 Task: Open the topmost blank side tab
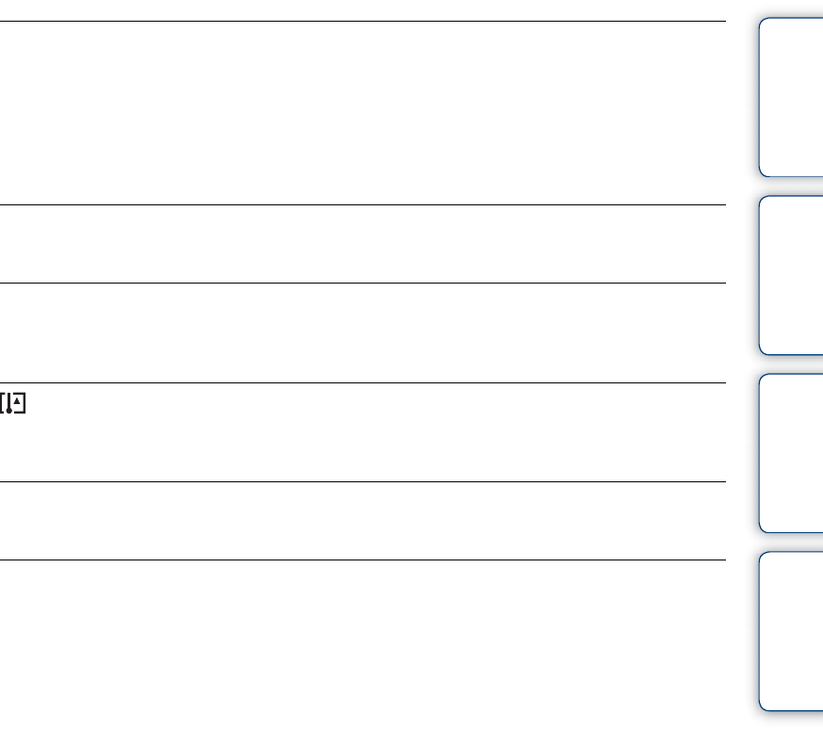point(791,97)
